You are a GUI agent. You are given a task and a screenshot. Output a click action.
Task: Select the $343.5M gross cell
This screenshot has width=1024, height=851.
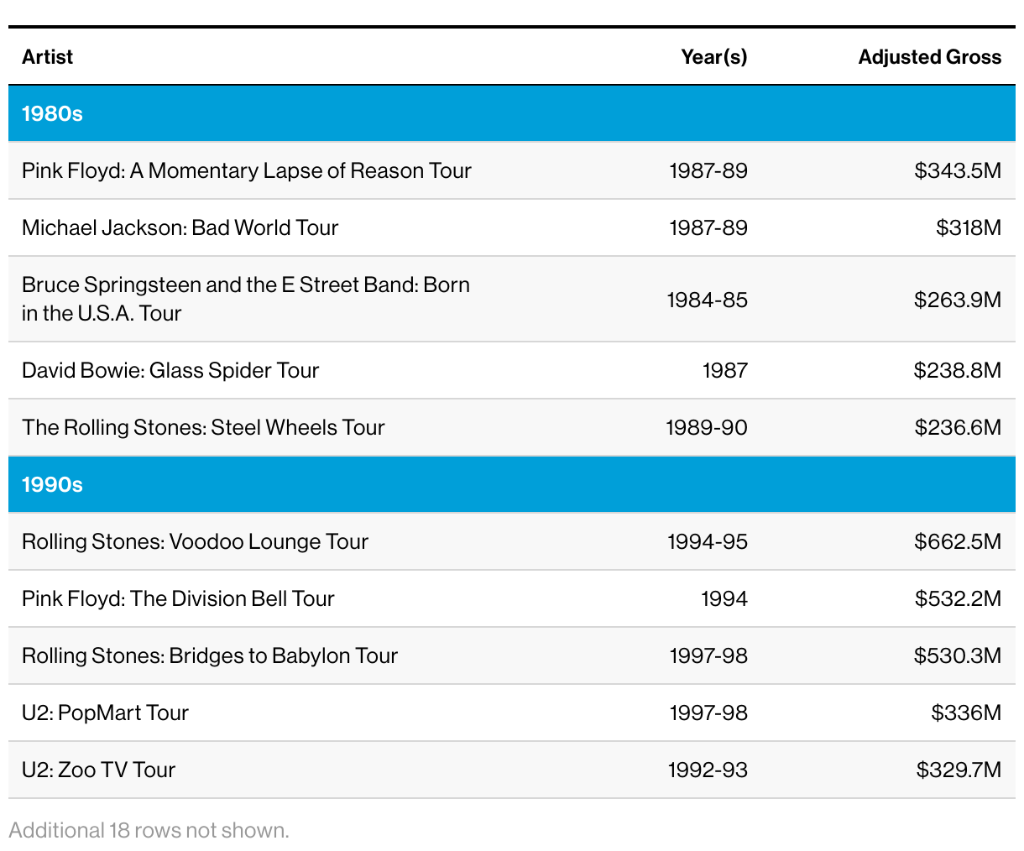(x=958, y=171)
